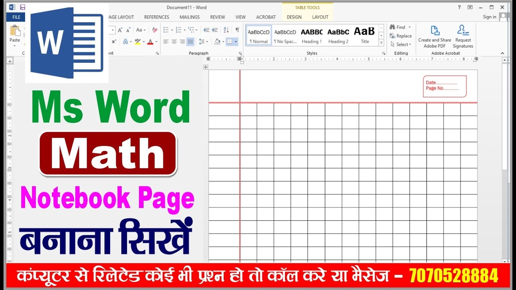Image resolution: width=516 pixels, height=290 pixels.
Task: Click the vertical scrollbar thumb
Action: [505, 117]
